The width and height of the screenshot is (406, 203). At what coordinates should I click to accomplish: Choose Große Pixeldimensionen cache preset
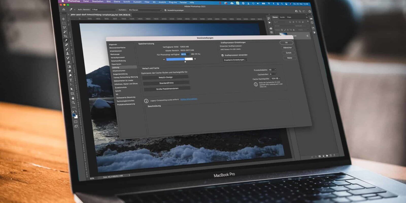point(167,89)
